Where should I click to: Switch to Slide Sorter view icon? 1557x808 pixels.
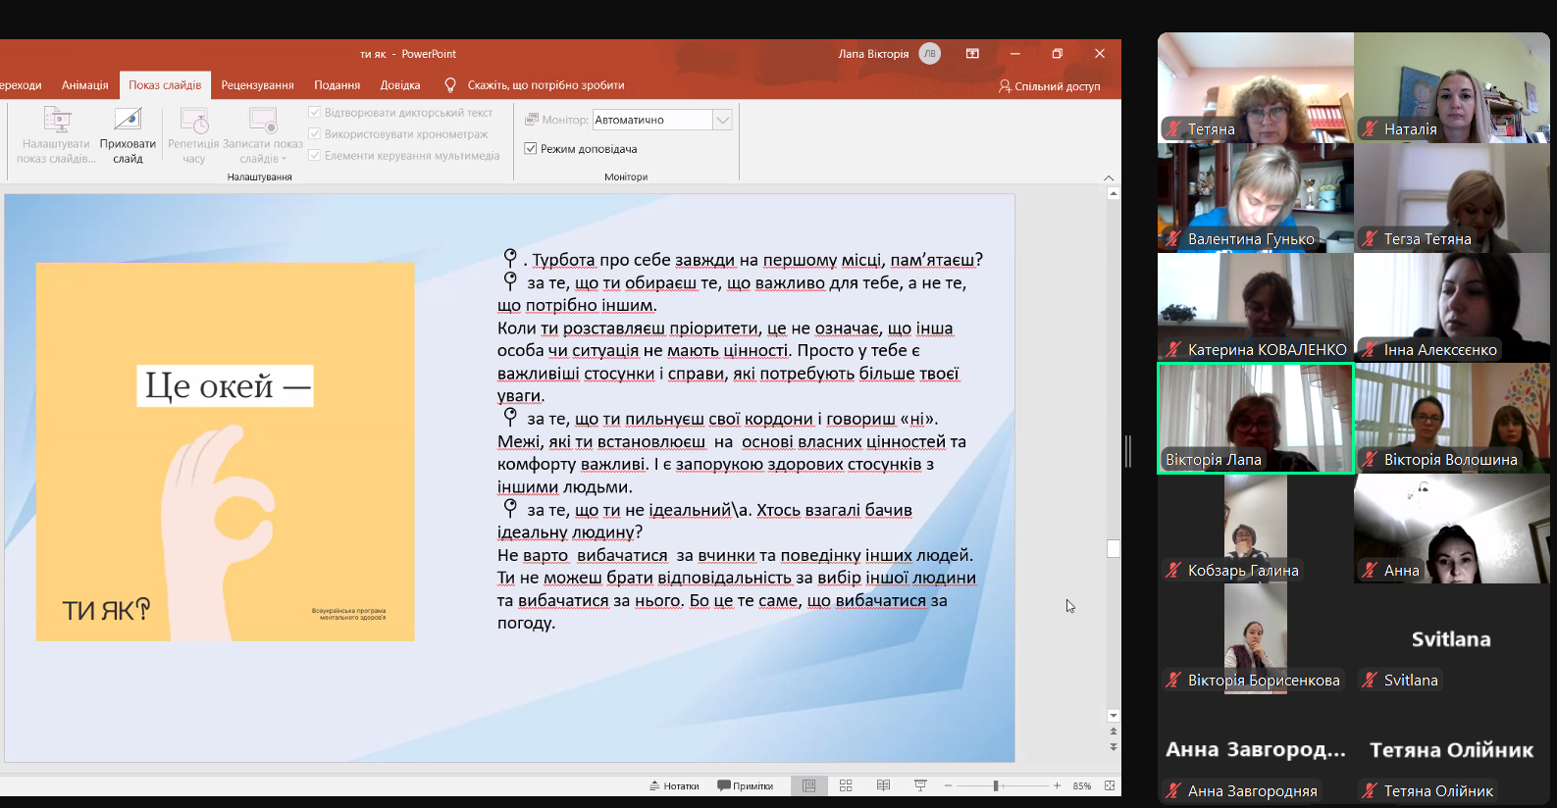tap(846, 785)
